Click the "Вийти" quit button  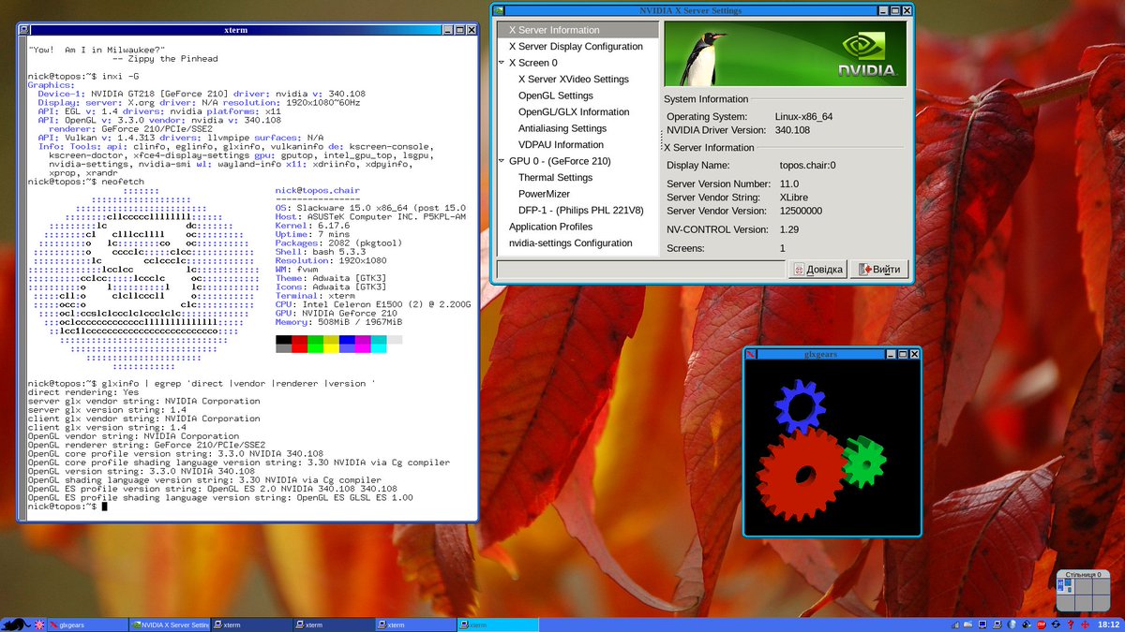point(879,268)
